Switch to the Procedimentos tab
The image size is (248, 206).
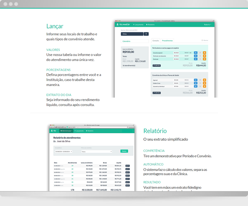167,41
